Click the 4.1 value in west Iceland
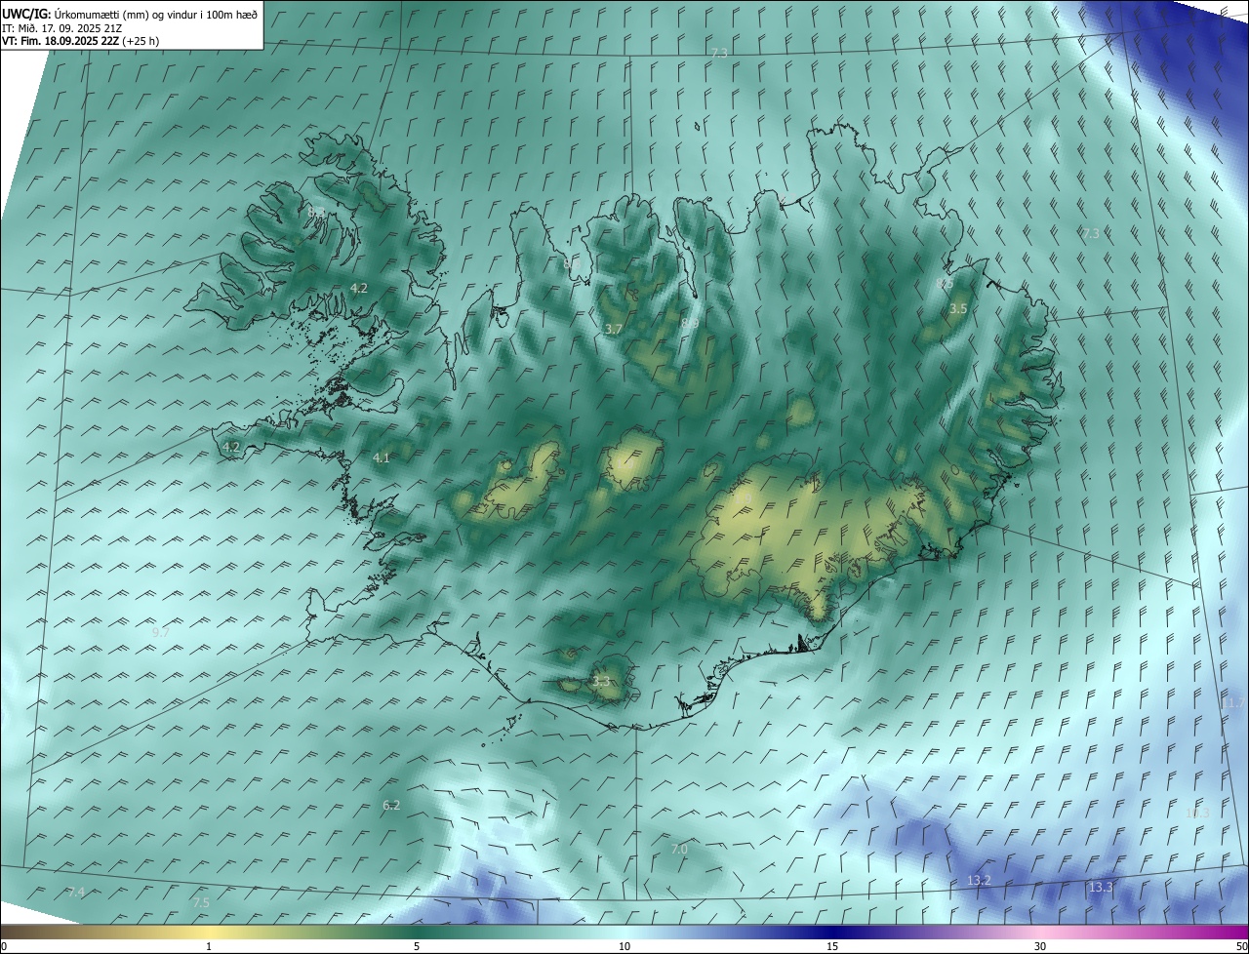The height and width of the screenshot is (954, 1249). [381, 457]
